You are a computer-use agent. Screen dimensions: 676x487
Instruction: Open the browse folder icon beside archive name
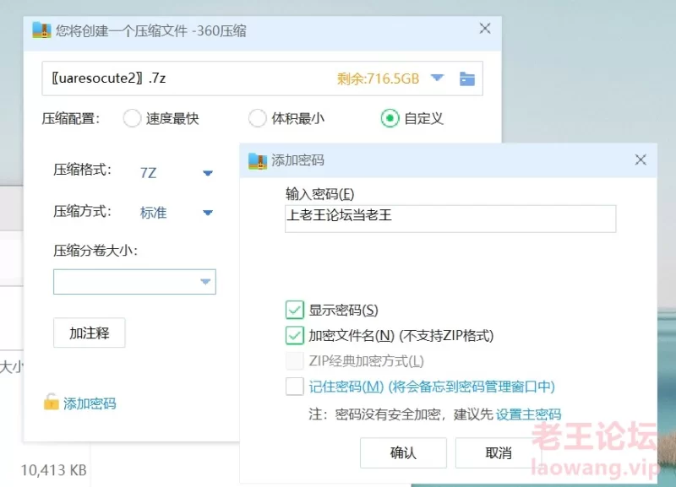point(467,79)
